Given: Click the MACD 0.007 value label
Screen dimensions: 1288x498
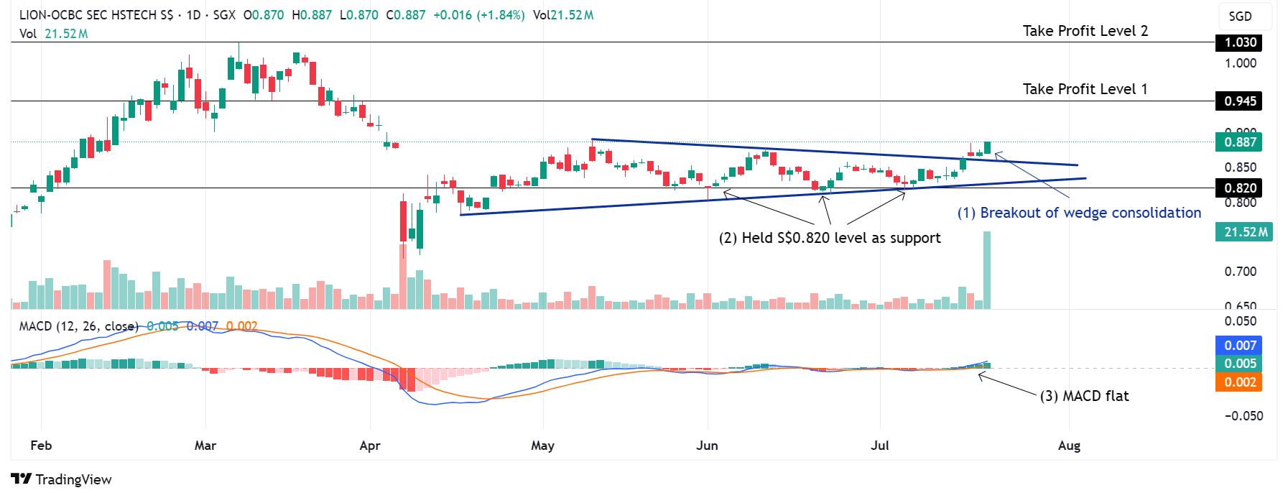Looking at the screenshot, I should (x=1238, y=346).
